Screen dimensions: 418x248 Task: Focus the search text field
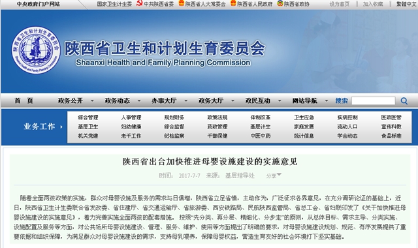click(373, 101)
